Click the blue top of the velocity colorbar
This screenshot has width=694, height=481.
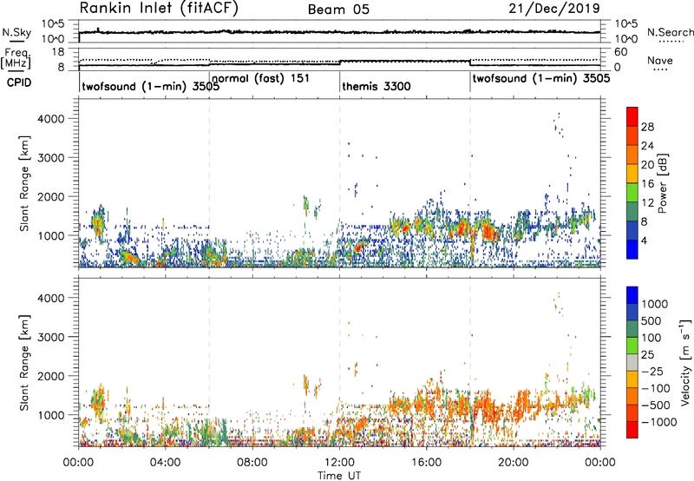[x=632, y=294]
